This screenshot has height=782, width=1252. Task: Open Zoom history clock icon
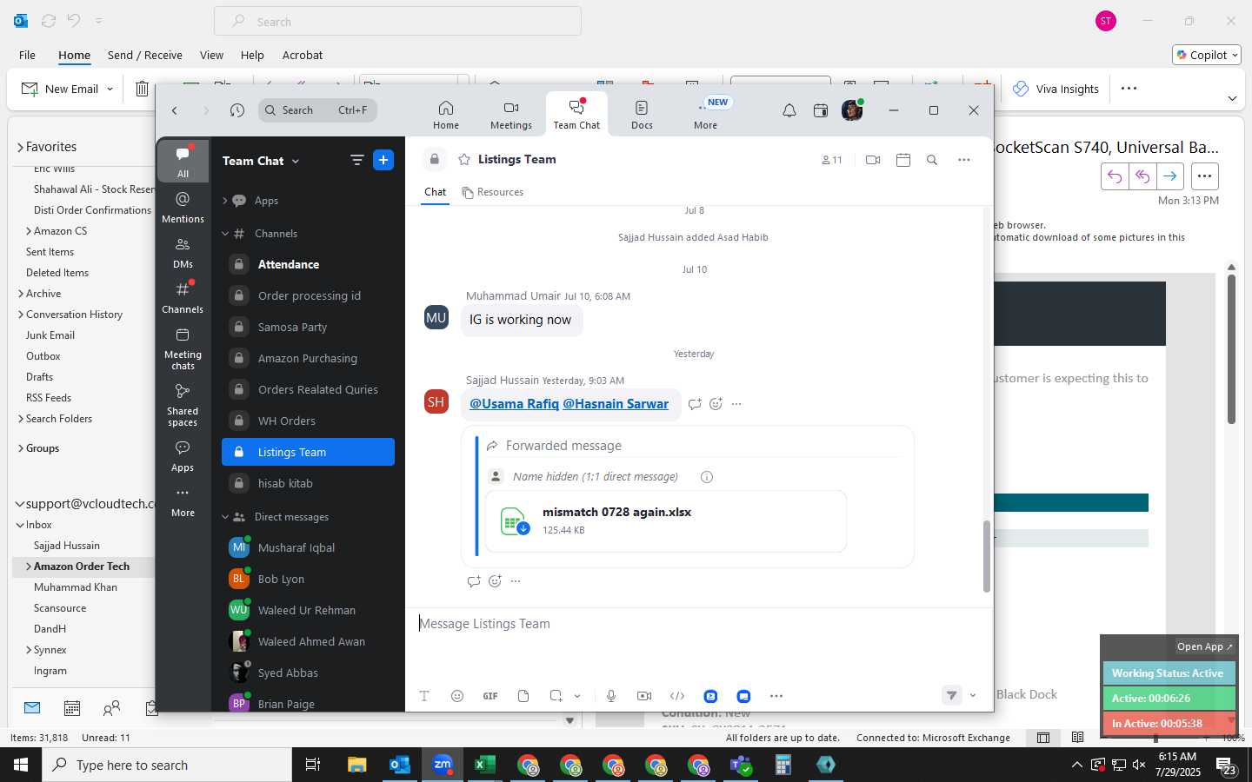pyautogui.click(x=237, y=110)
